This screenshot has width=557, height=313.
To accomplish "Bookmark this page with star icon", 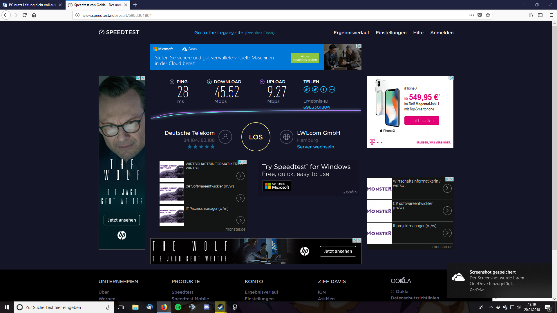I will tap(488, 15).
